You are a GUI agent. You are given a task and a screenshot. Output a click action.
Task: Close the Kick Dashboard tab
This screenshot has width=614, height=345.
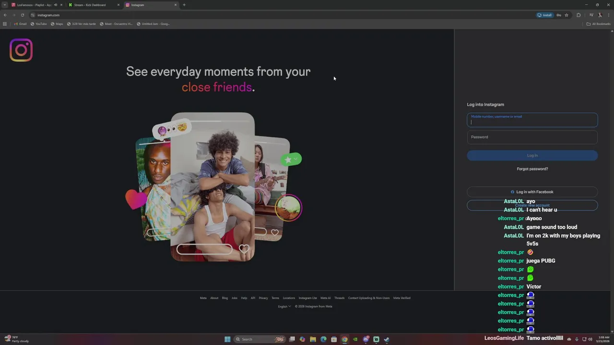[x=118, y=5]
